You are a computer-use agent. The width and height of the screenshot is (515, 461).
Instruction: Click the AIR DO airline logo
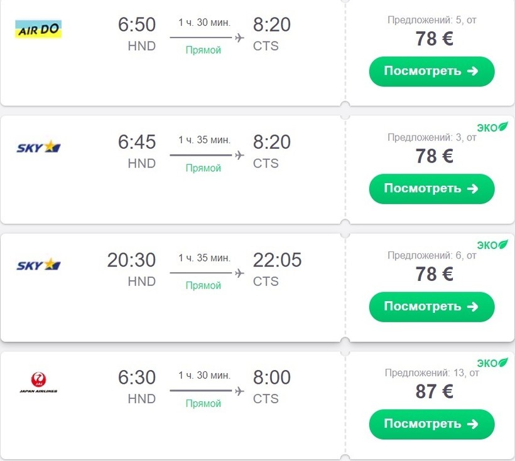click(x=38, y=29)
